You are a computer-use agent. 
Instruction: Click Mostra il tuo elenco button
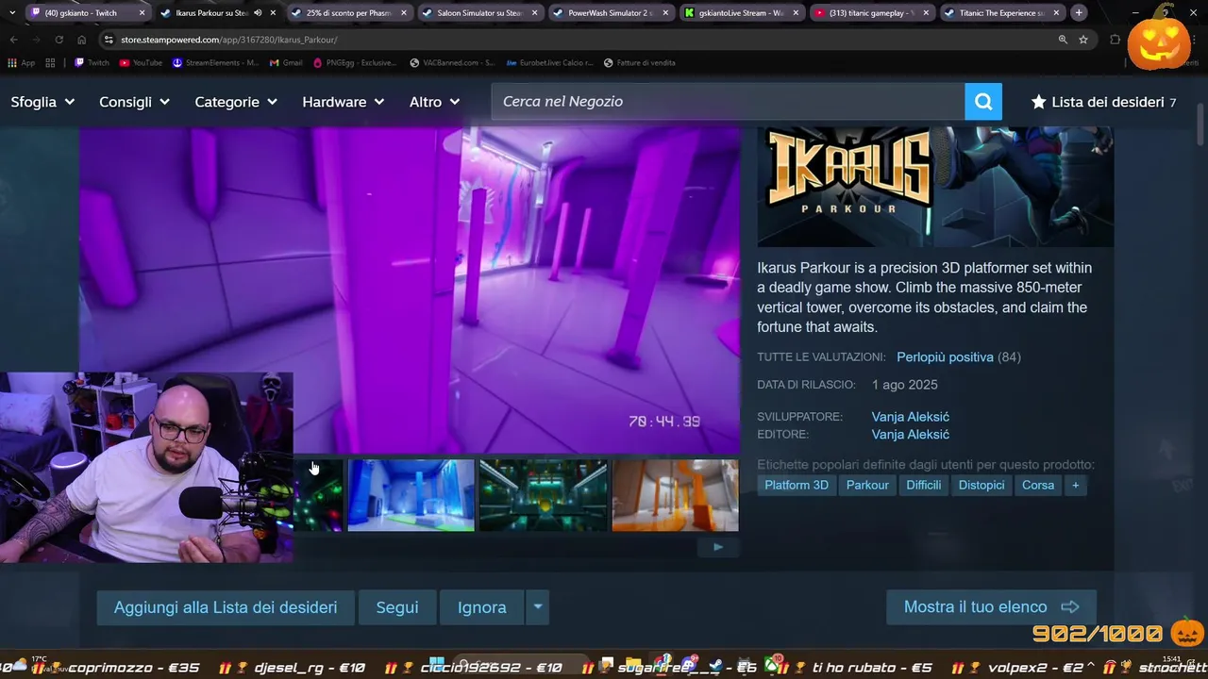pyautogui.click(x=991, y=607)
